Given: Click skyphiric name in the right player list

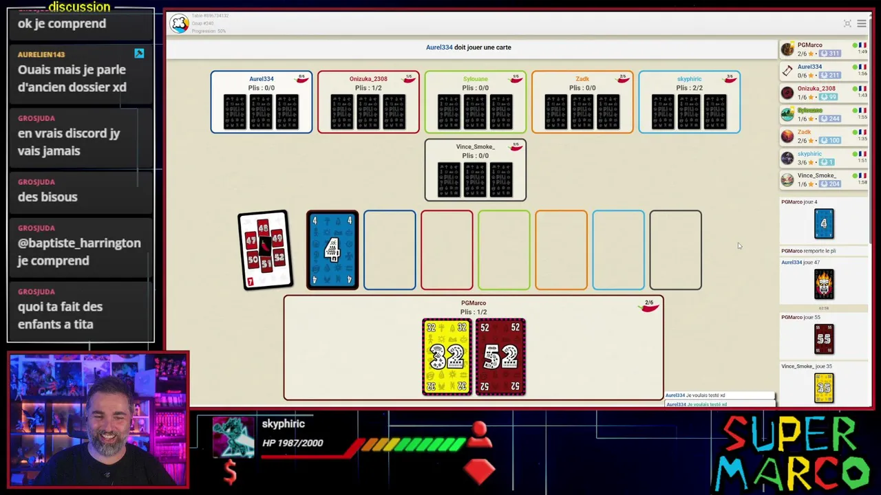Looking at the screenshot, I should [x=810, y=154].
